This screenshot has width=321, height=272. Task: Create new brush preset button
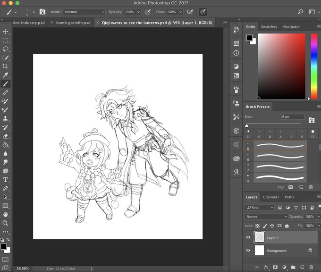[301, 187]
